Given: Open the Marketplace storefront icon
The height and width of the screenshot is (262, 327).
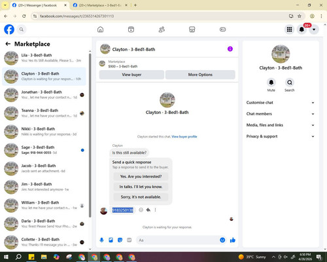Looking at the screenshot, I should pos(192,29).
